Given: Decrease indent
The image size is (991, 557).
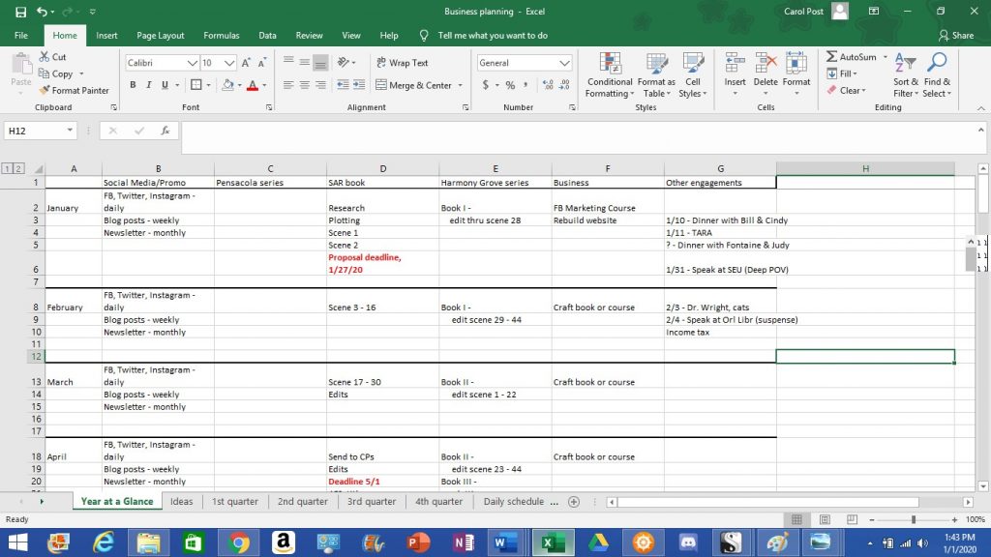Looking at the screenshot, I should pyautogui.click(x=343, y=85).
